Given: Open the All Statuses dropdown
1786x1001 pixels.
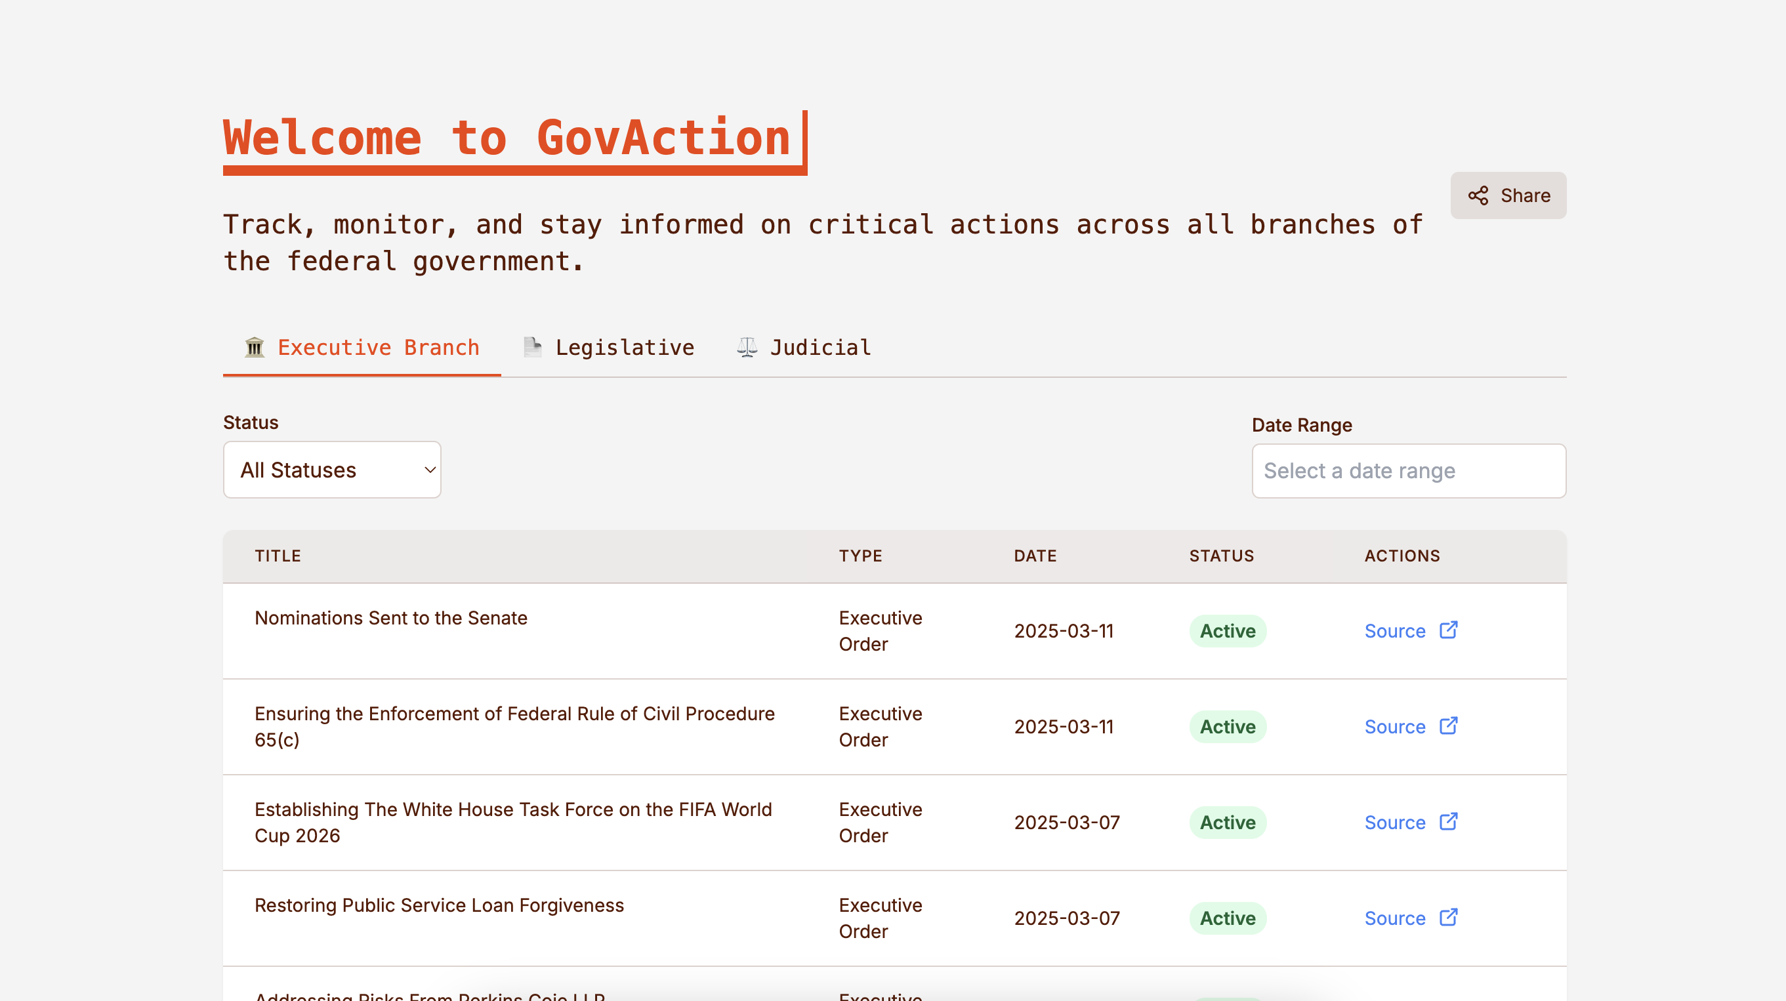Looking at the screenshot, I should tap(332, 469).
